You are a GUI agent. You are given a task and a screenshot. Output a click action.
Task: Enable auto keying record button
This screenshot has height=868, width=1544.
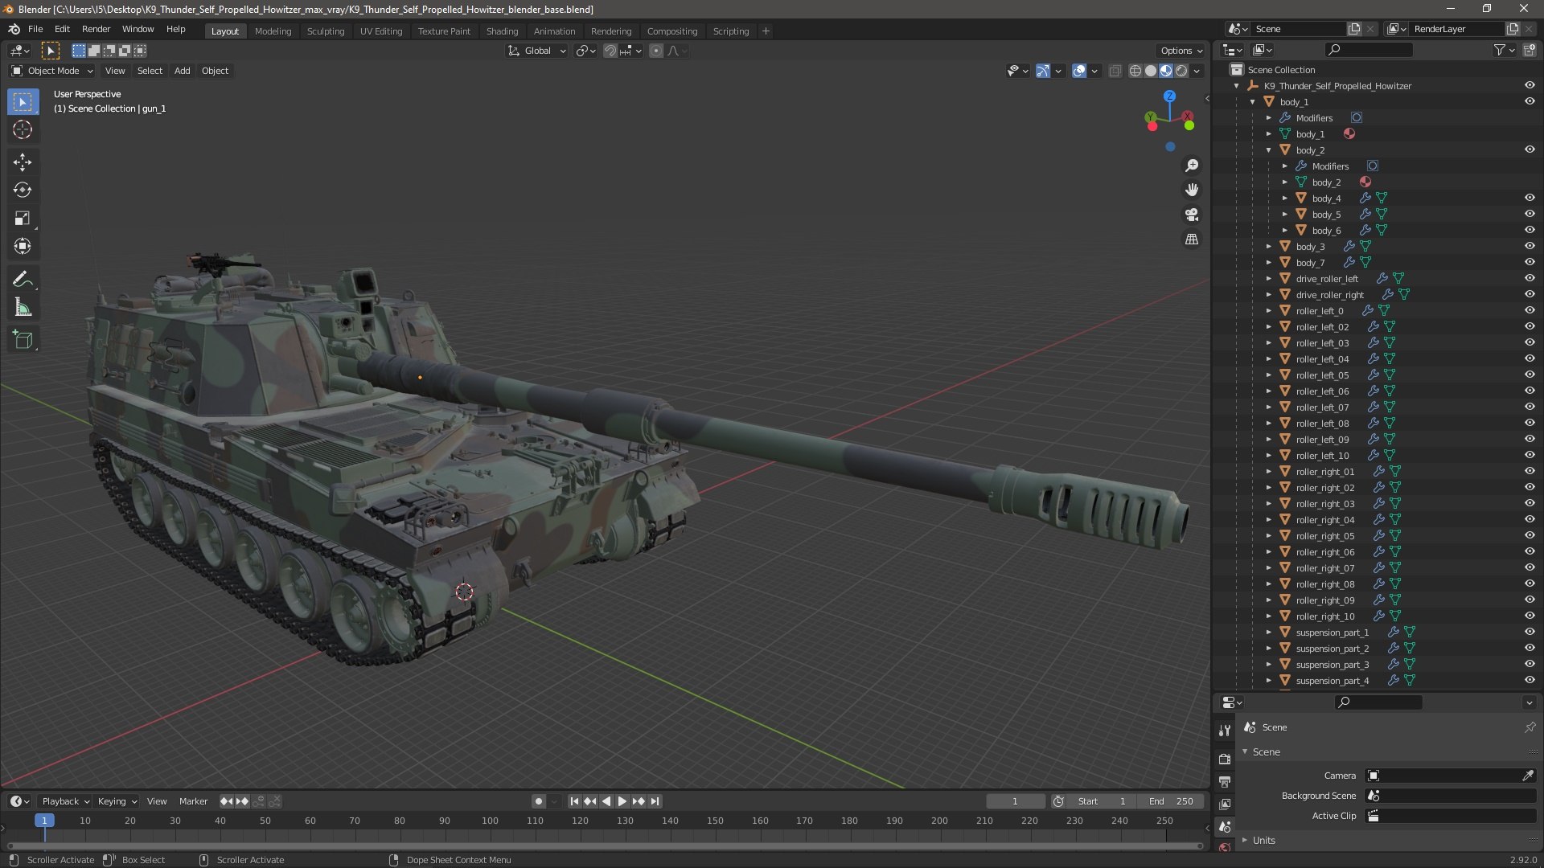538,801
